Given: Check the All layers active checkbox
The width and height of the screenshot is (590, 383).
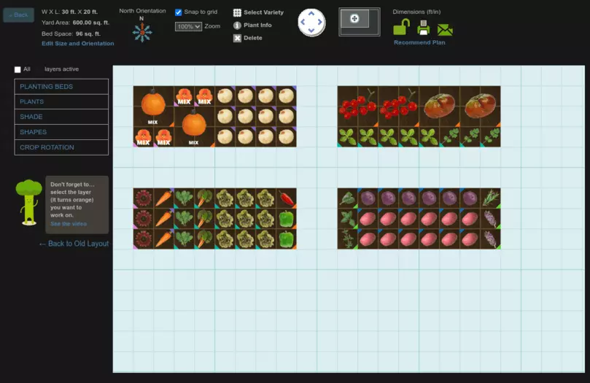Looking at the screenshot, I should pos(18,70).
